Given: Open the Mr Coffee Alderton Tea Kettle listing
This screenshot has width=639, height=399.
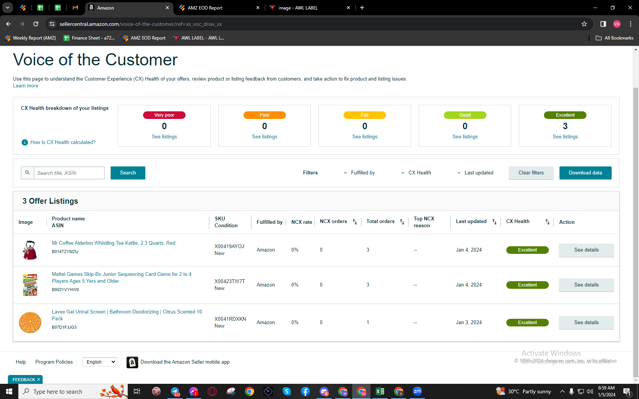Looking at the screenshot, I should point(114,243).
